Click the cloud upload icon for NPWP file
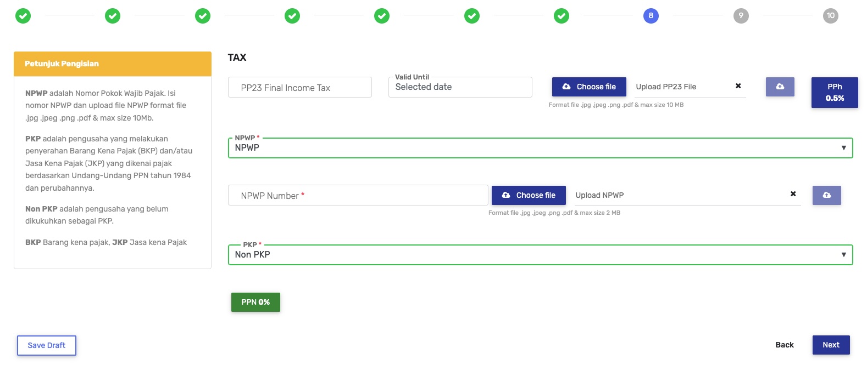Viewport: 867px width, 365px height. click(826, 195)
